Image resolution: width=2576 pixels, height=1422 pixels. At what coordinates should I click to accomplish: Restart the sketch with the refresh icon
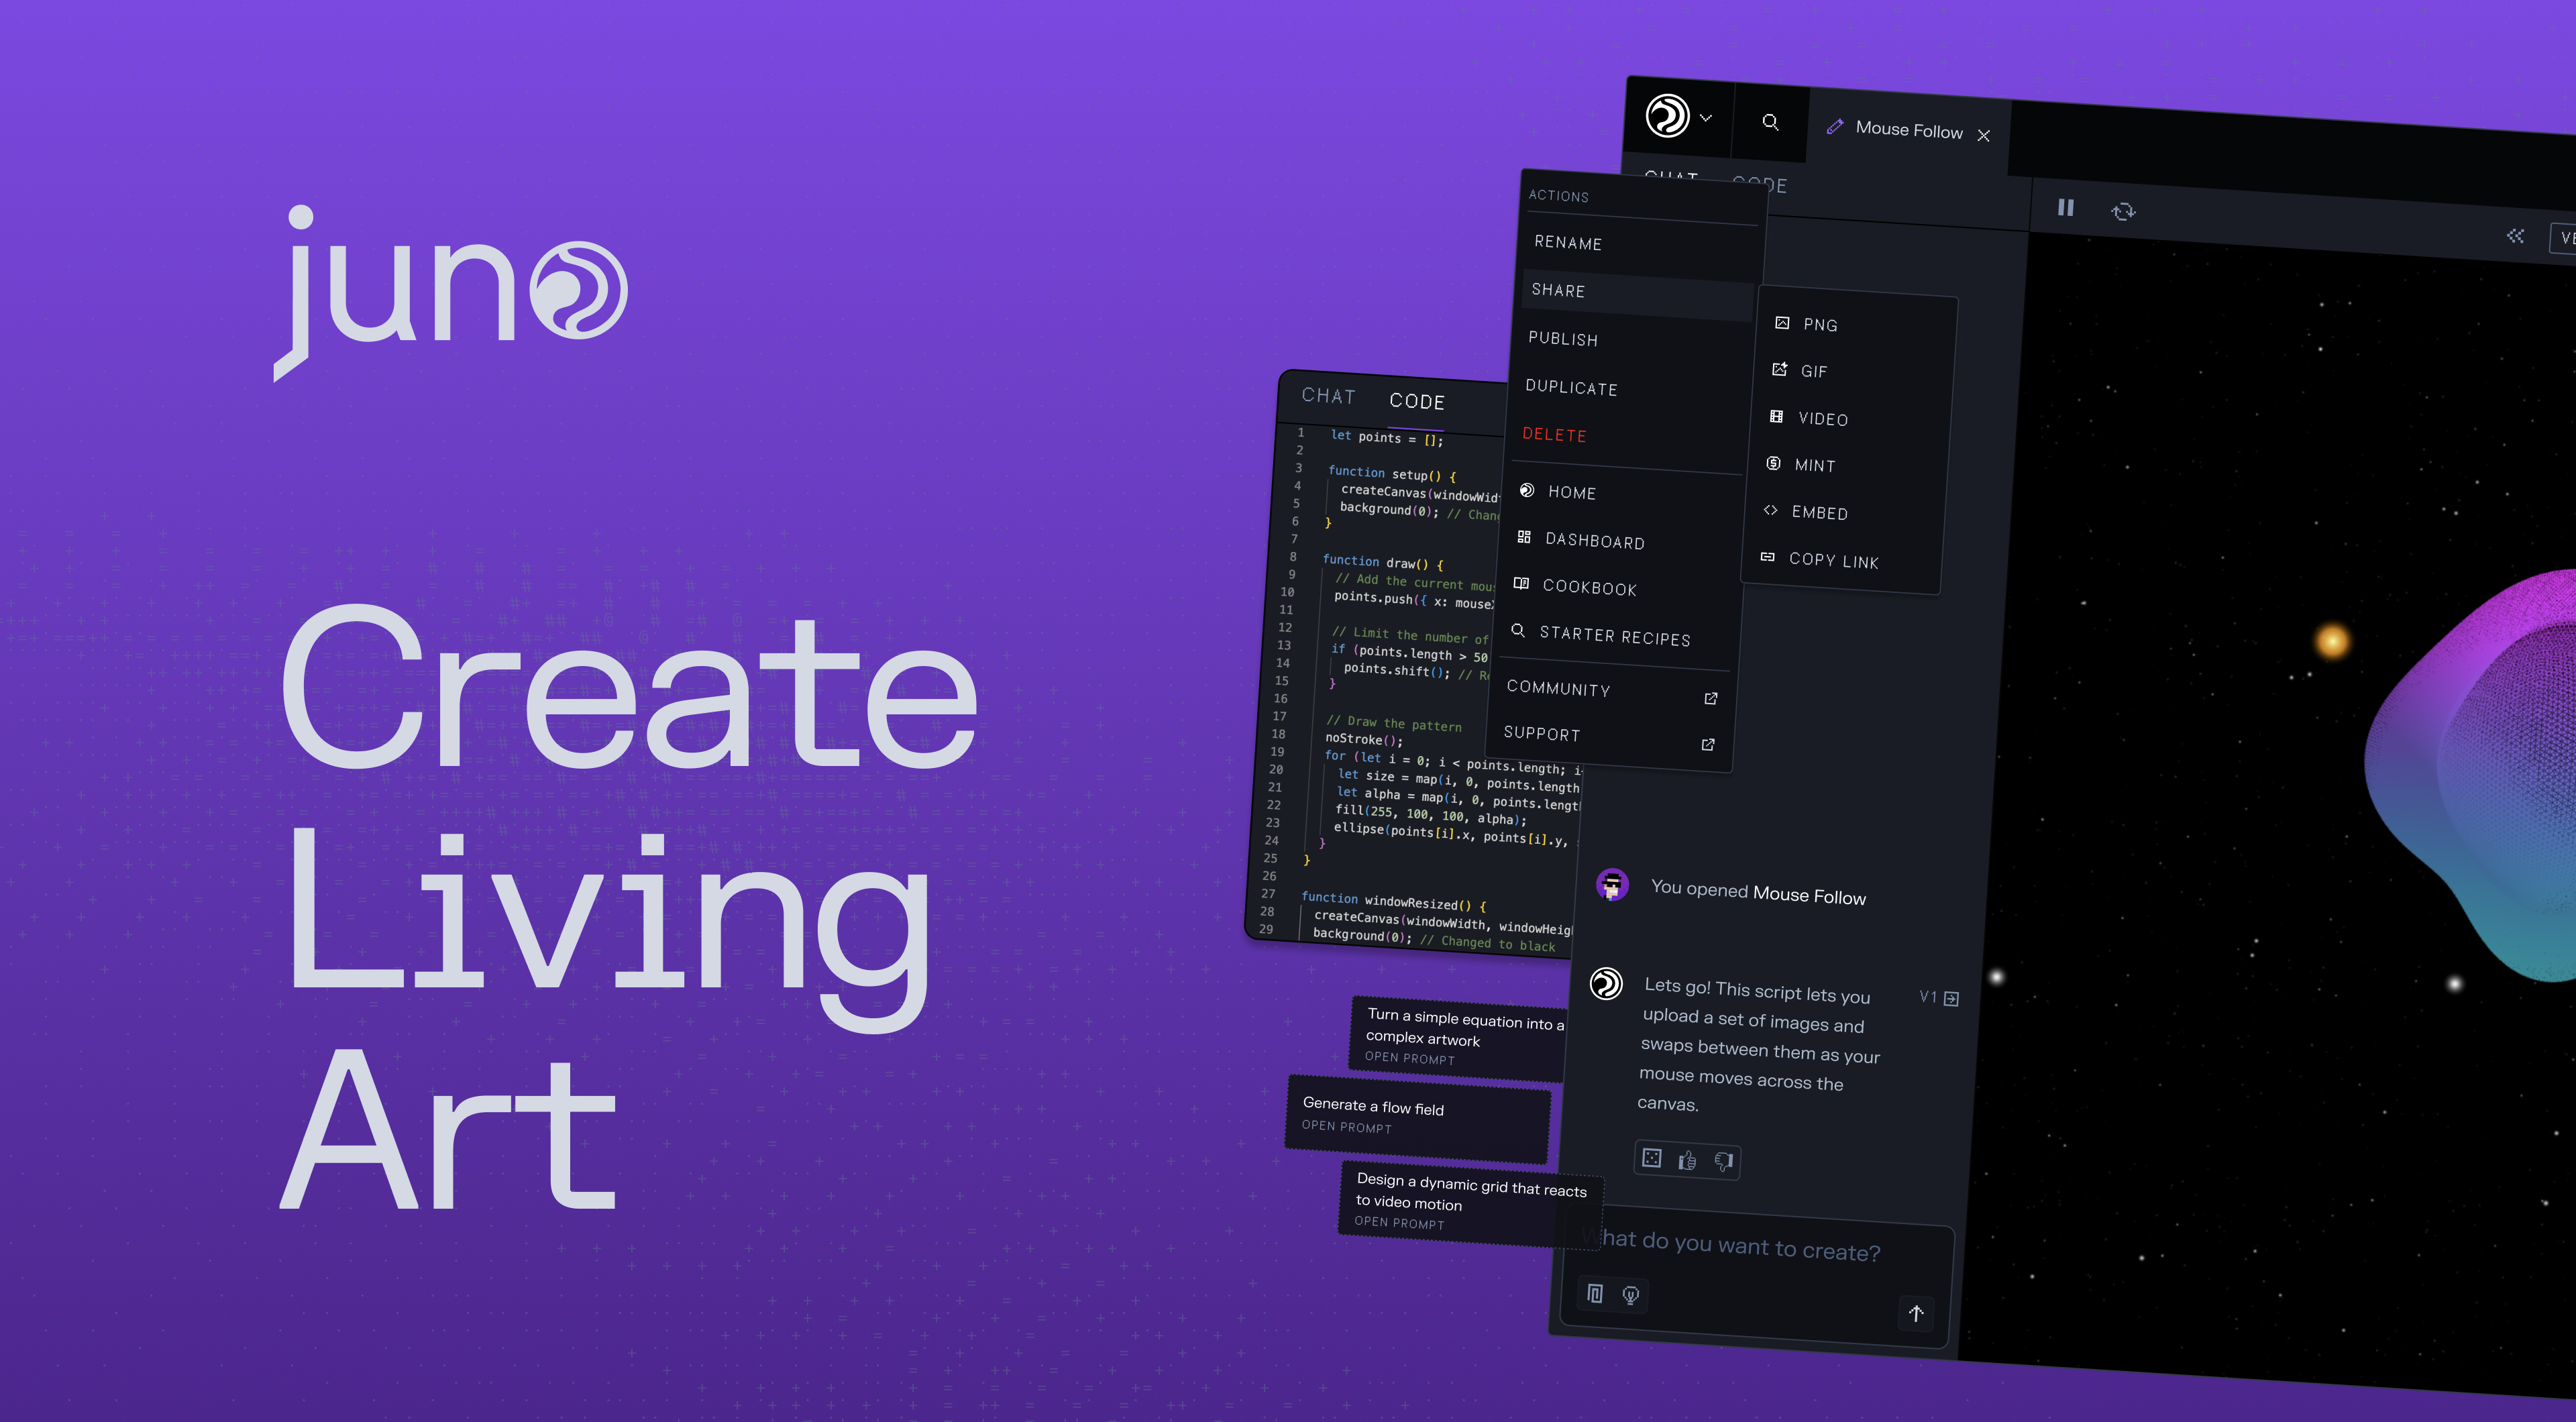point(2124,211)
